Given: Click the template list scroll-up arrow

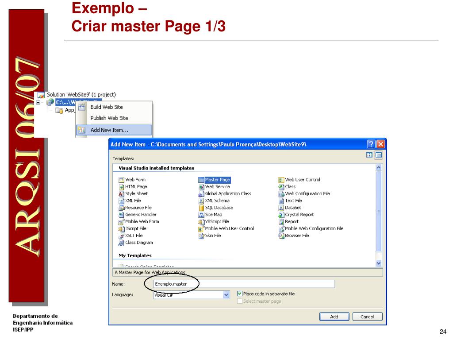Looking at the screenshot, I should (x=379, y=167).
